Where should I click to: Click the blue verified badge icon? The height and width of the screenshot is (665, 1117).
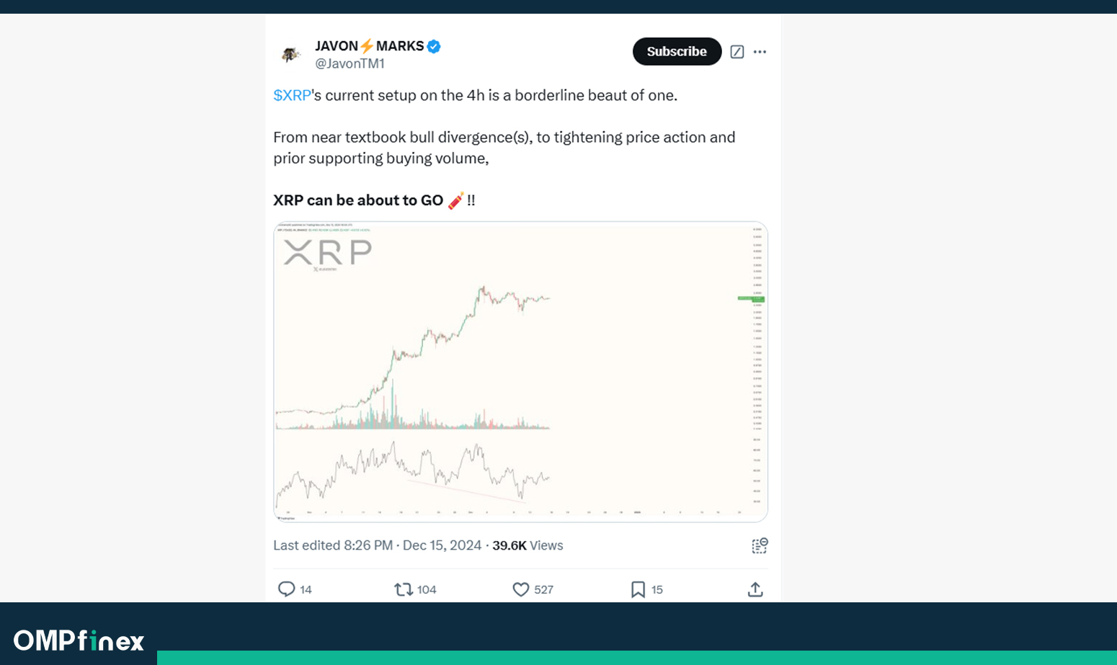[x=434, y=46]
